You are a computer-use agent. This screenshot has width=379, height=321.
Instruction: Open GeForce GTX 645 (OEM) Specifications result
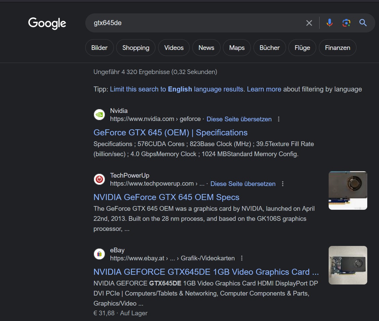click(171, 133)
